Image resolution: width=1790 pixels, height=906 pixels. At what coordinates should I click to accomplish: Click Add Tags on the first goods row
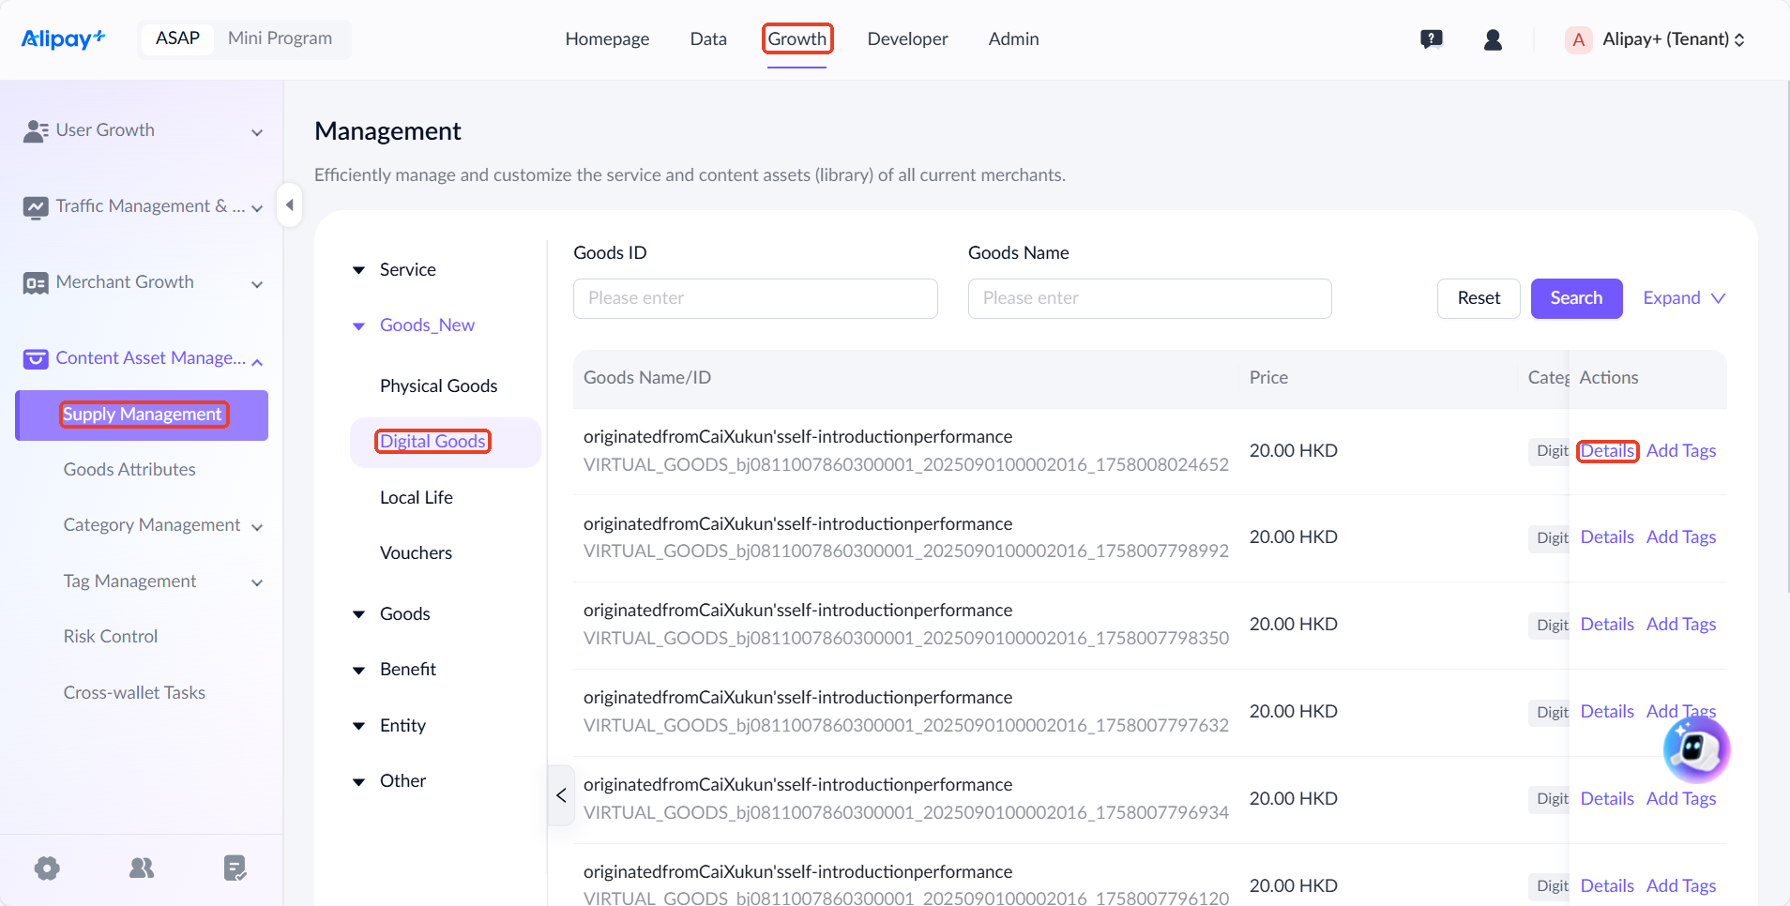coord(1680,451)
